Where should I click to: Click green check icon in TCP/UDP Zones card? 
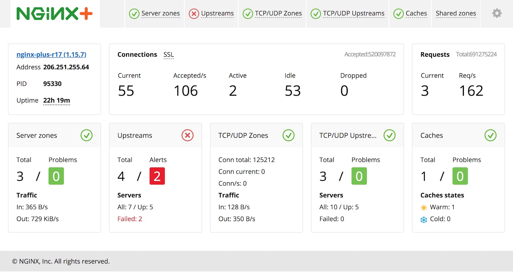(288, 135)
